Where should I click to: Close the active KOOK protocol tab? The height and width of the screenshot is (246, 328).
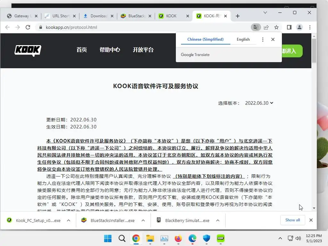tap(225, 16)
